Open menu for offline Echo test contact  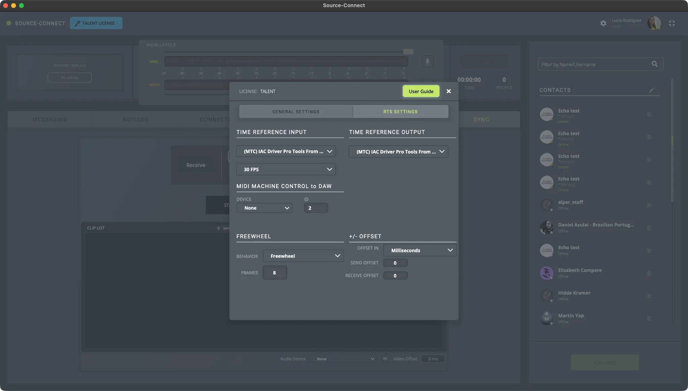pyautogui.click(x=649, y=251)
